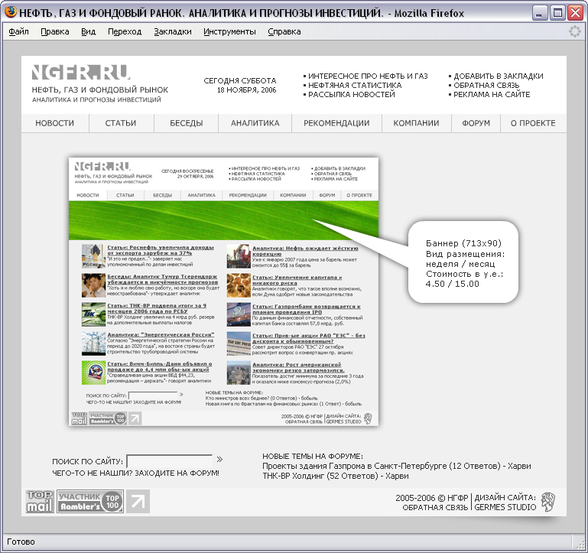Click the СЕГОДНЯ СУББОТА 18 НОЯБРЯ, 2006 date text
This screenshot has height=553, width=588.
(240, 85)
